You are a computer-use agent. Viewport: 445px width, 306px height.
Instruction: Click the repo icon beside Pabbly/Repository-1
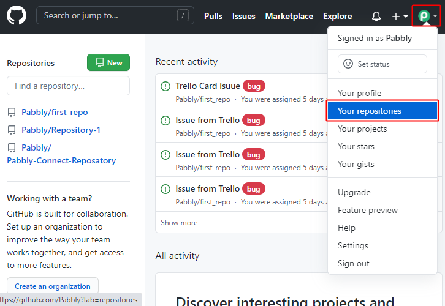12,130
